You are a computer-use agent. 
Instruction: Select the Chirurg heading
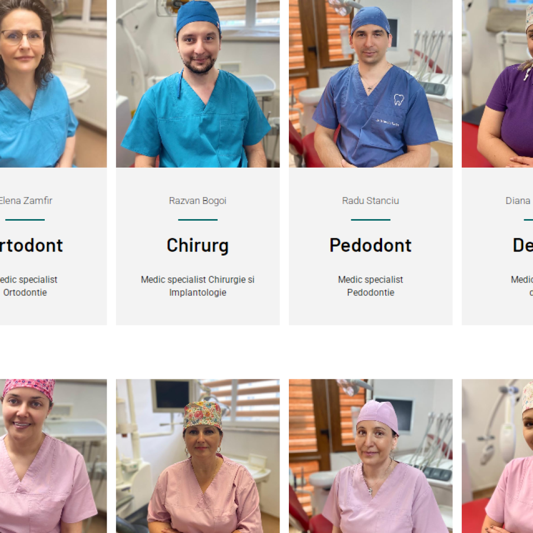tap(198, 246)
